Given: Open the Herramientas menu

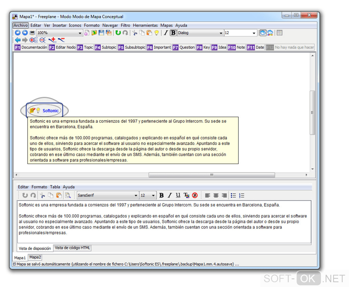Looking at the screenshot, I should 145,25.
